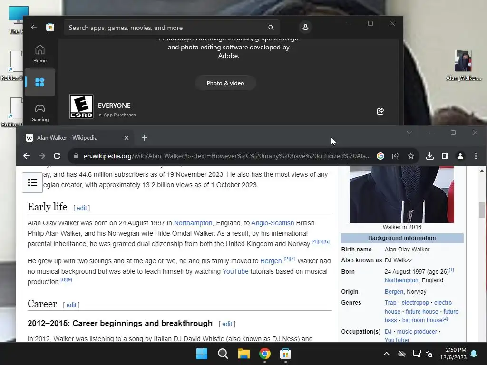Open Windows Start menu

(202, 354)
